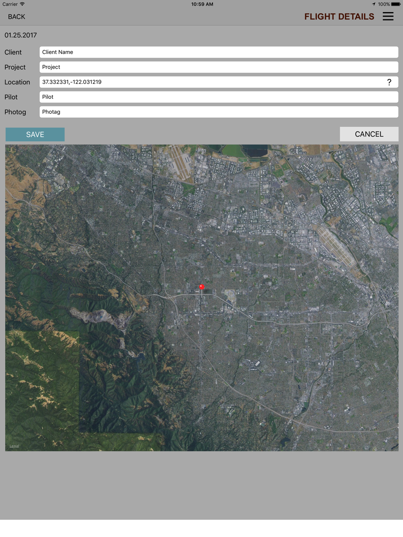Tap the 10:59 AM clock
403x537 pixels.
click(x=202, y=4)
